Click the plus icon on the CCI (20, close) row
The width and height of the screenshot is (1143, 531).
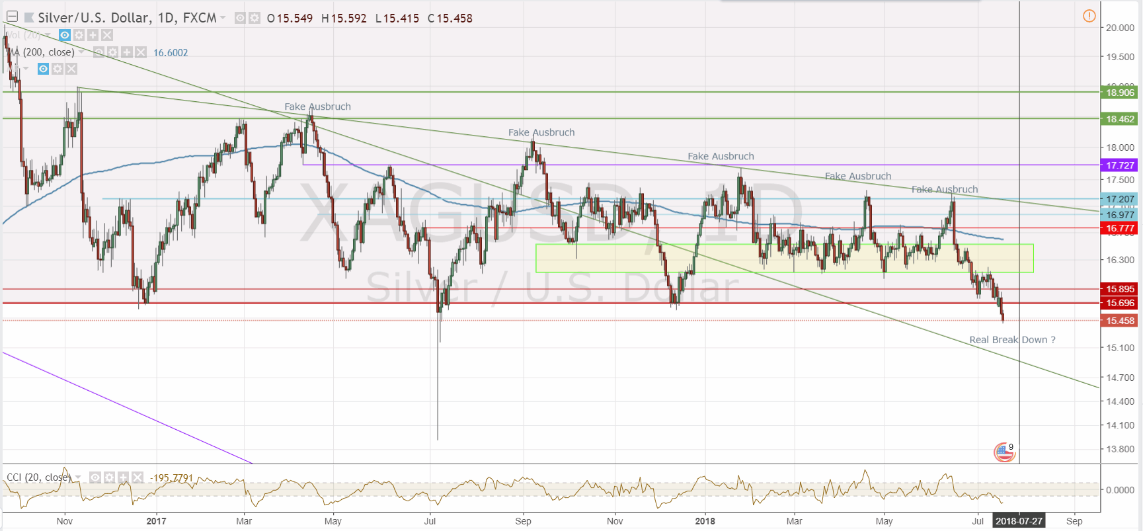click(123, 477)
